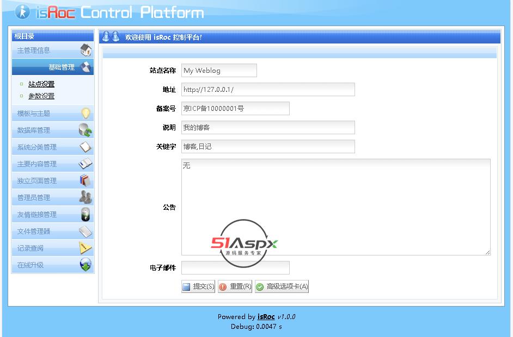513x337 pixels.
Task: Expand the 管理员管理 section
Action: [53, 197]
